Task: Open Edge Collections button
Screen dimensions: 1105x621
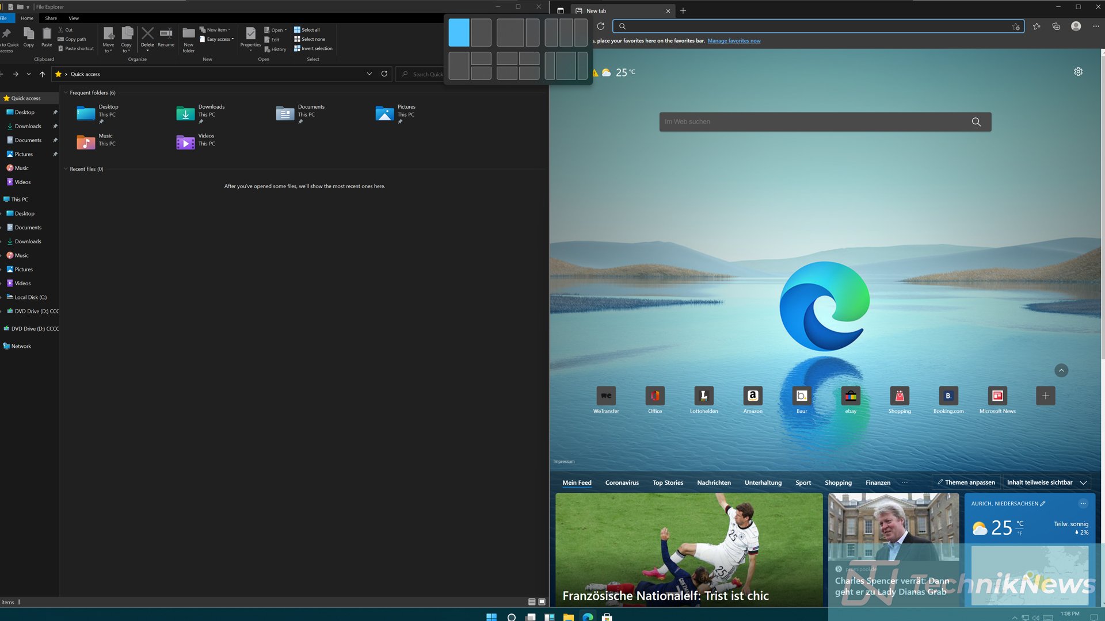Action: point(1056,26)
